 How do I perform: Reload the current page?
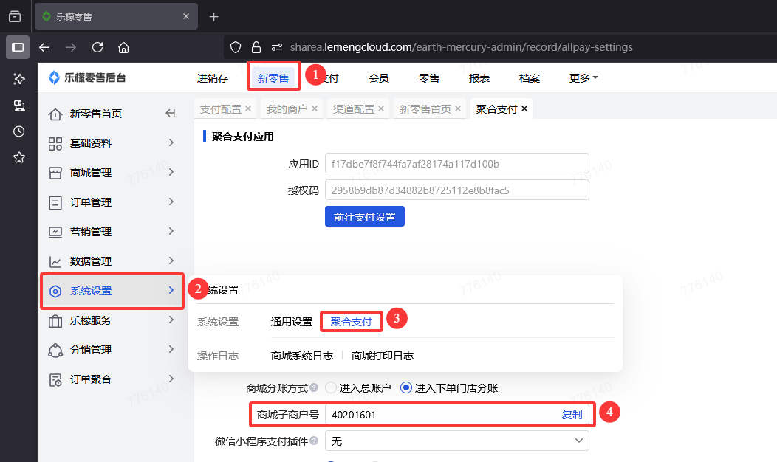pos(97,47)
